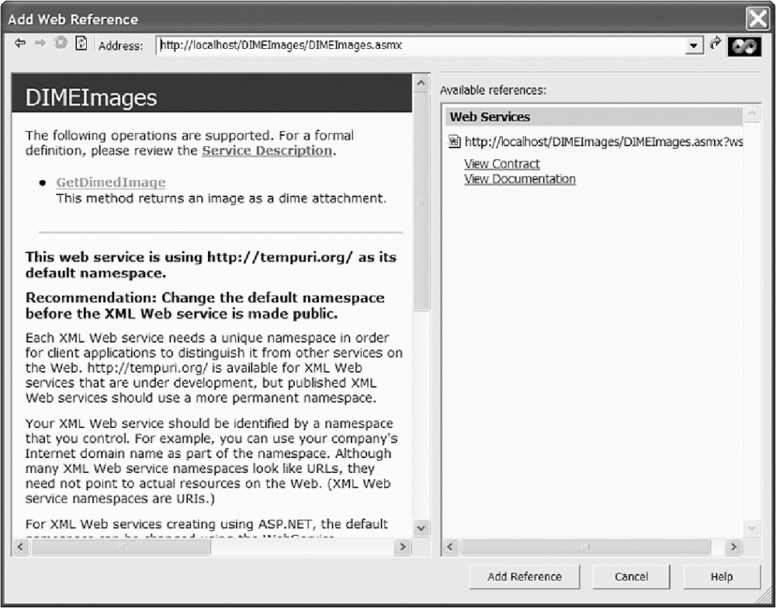The height and width of the screenshot is (608, 776).
Task: Click the Go arrow beside address box
Action: tap(715, 45)
